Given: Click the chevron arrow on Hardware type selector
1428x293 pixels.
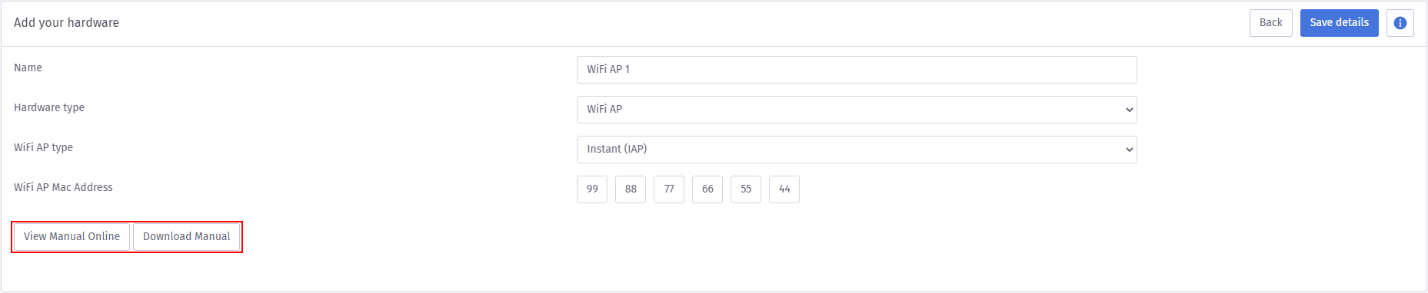Looking at the screenshot, I should click(1129, 110).
